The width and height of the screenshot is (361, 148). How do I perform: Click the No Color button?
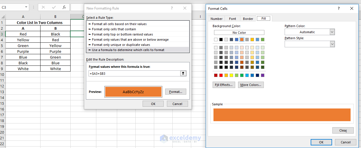[x=239, y=33]
